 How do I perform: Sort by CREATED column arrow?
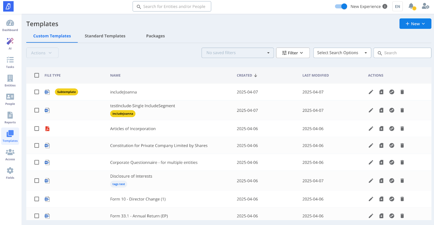pyautogui.click(x=256, y=76)
